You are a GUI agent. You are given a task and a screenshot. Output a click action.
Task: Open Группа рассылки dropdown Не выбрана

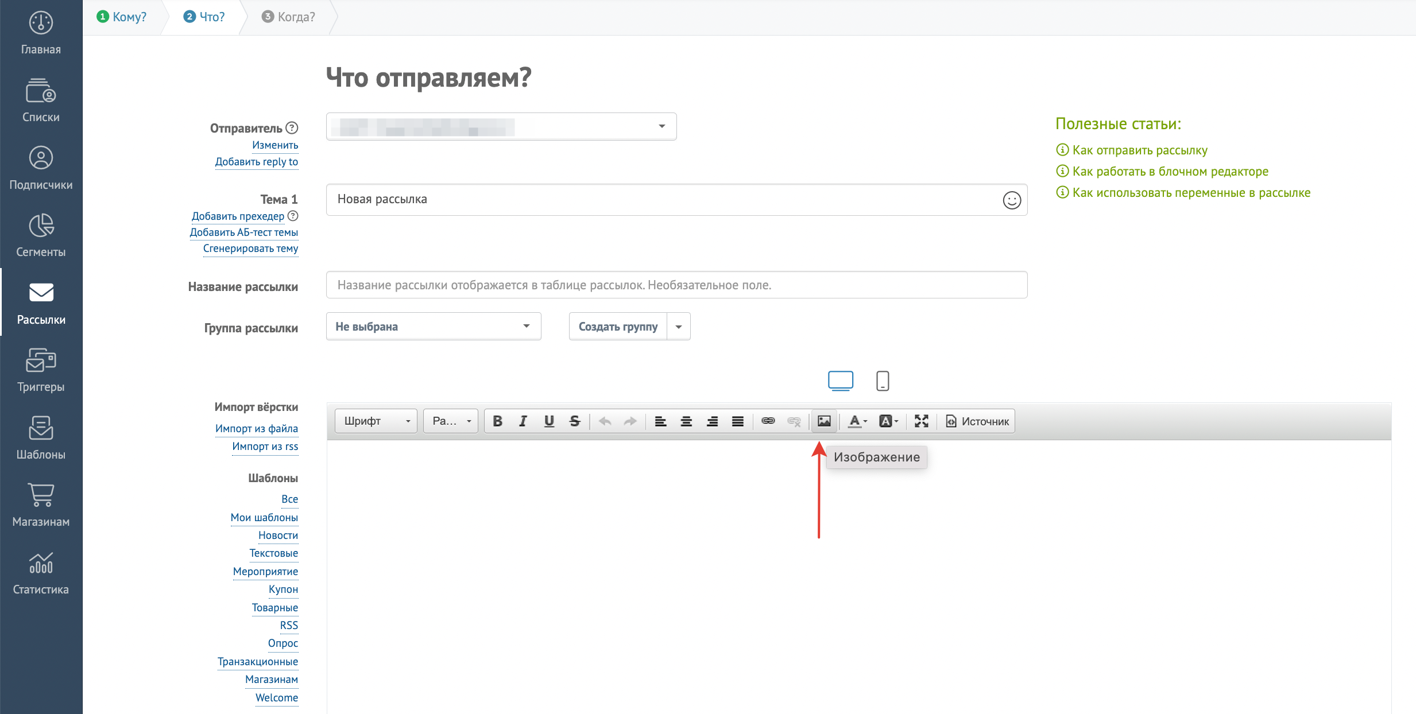click(434, 326)
